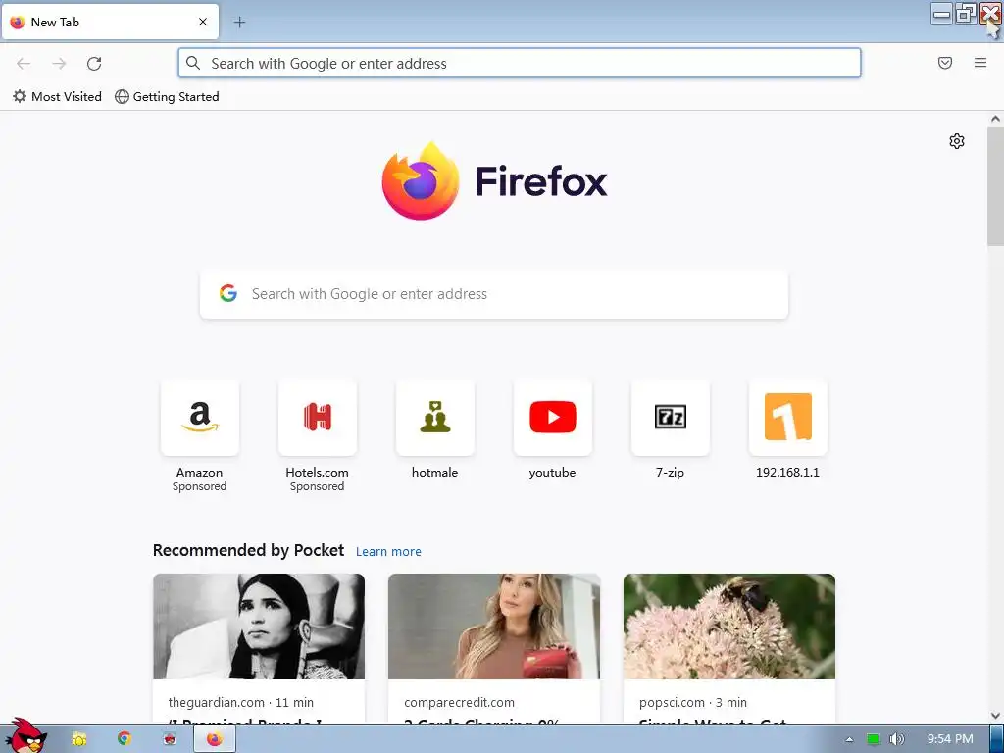Click the vertical scrollbar thumb

click(995, 185)
